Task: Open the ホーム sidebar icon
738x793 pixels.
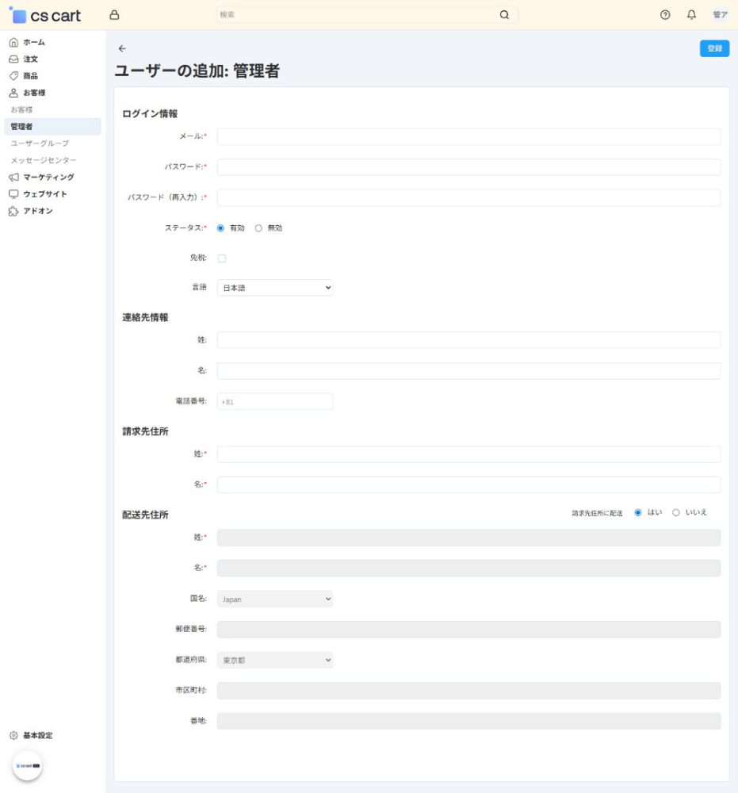Action: click(13, 41)
